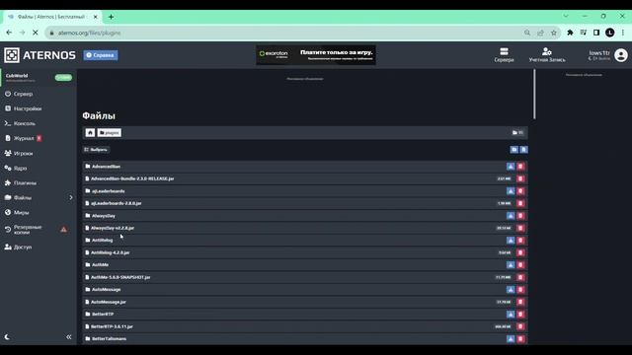Open Chrome extensions puzzle icon
This screenshot has width=632, height=355.
tap(570, 33)
